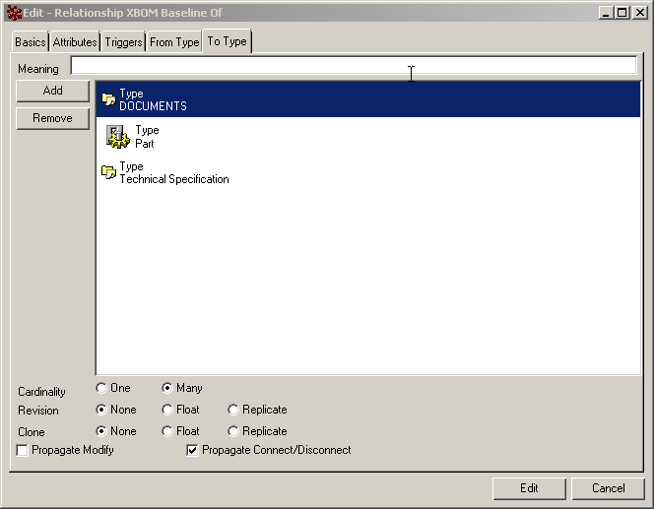The width and height of the screenshot is (654, 509).
Task: Click Cancel to discard changes
Action: [x=608, y=488]
